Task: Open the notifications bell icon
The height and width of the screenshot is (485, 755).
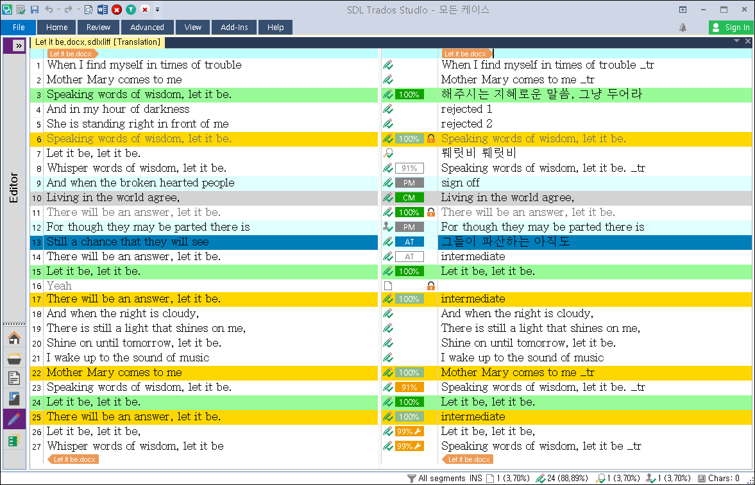Action: pos(683,28)
